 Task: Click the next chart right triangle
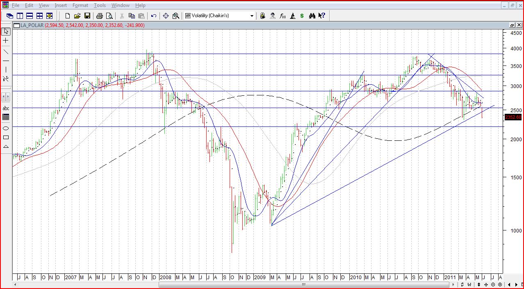coord(516,284)
